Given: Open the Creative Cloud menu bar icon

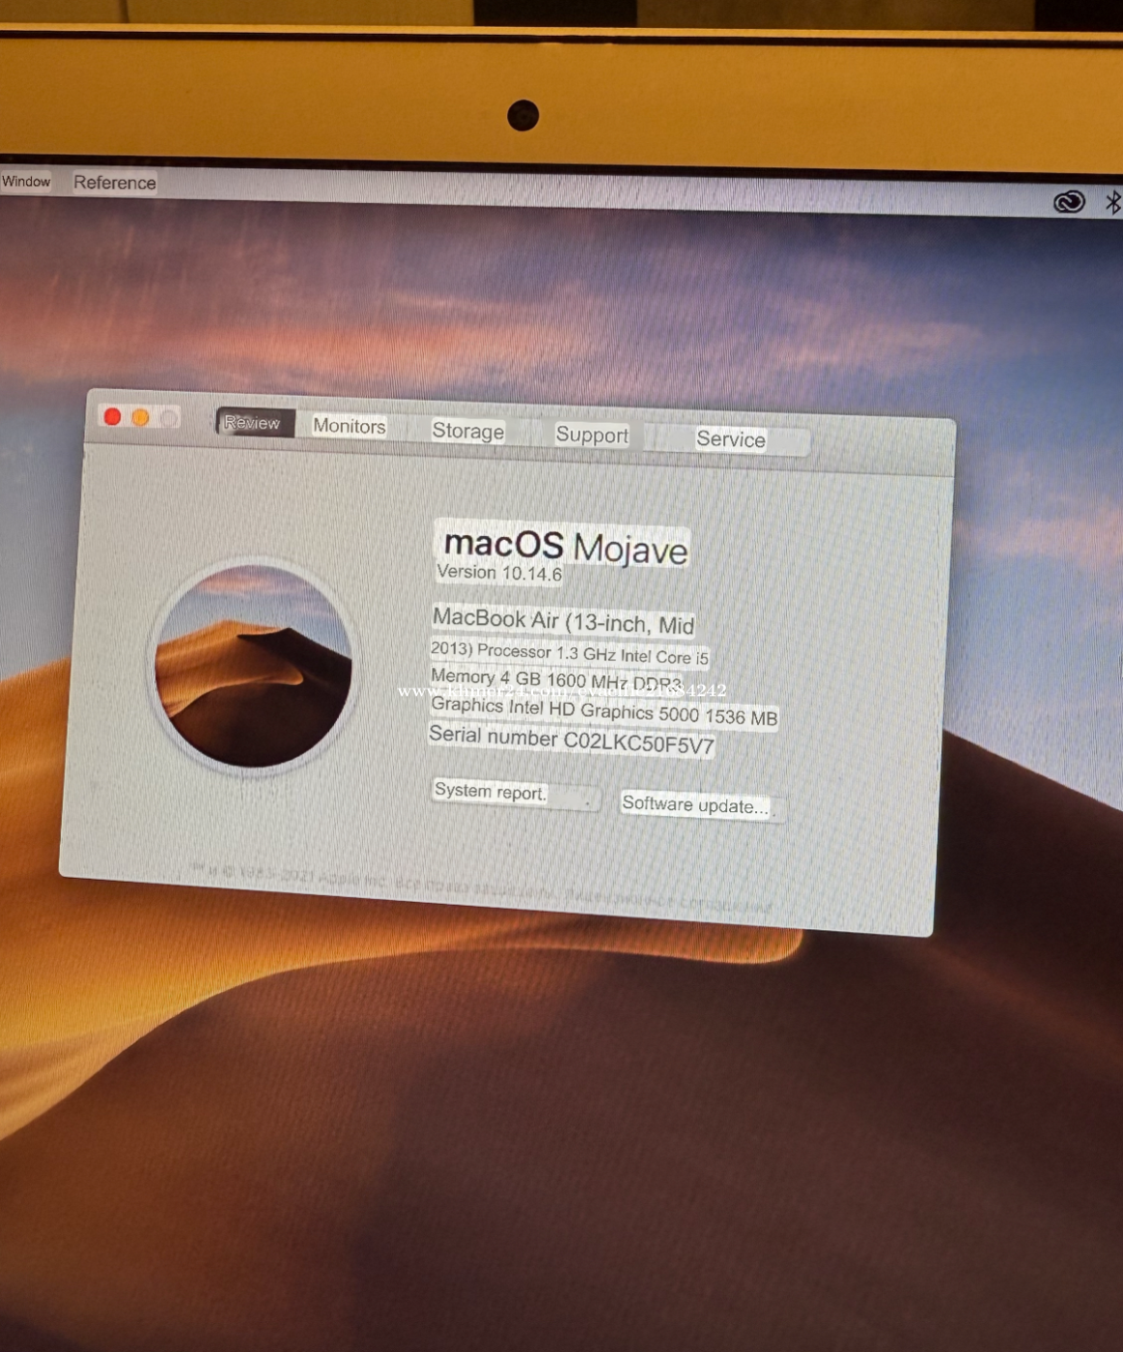Looking at the screenshot, I should [1069, 201].
